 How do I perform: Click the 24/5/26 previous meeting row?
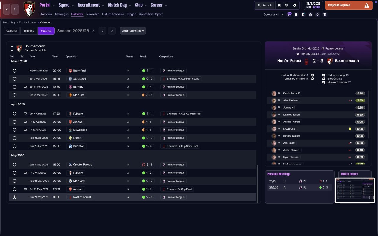point(300,187)
